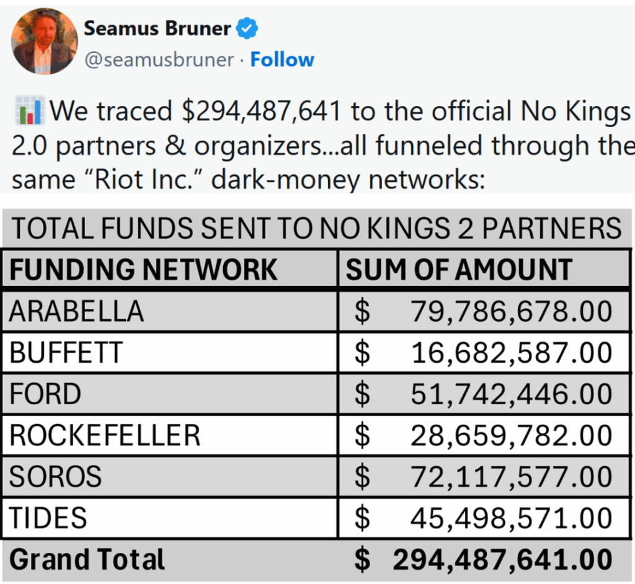
Task: Select the ROCKEFELLER row label
Action: tap(105, 435)
